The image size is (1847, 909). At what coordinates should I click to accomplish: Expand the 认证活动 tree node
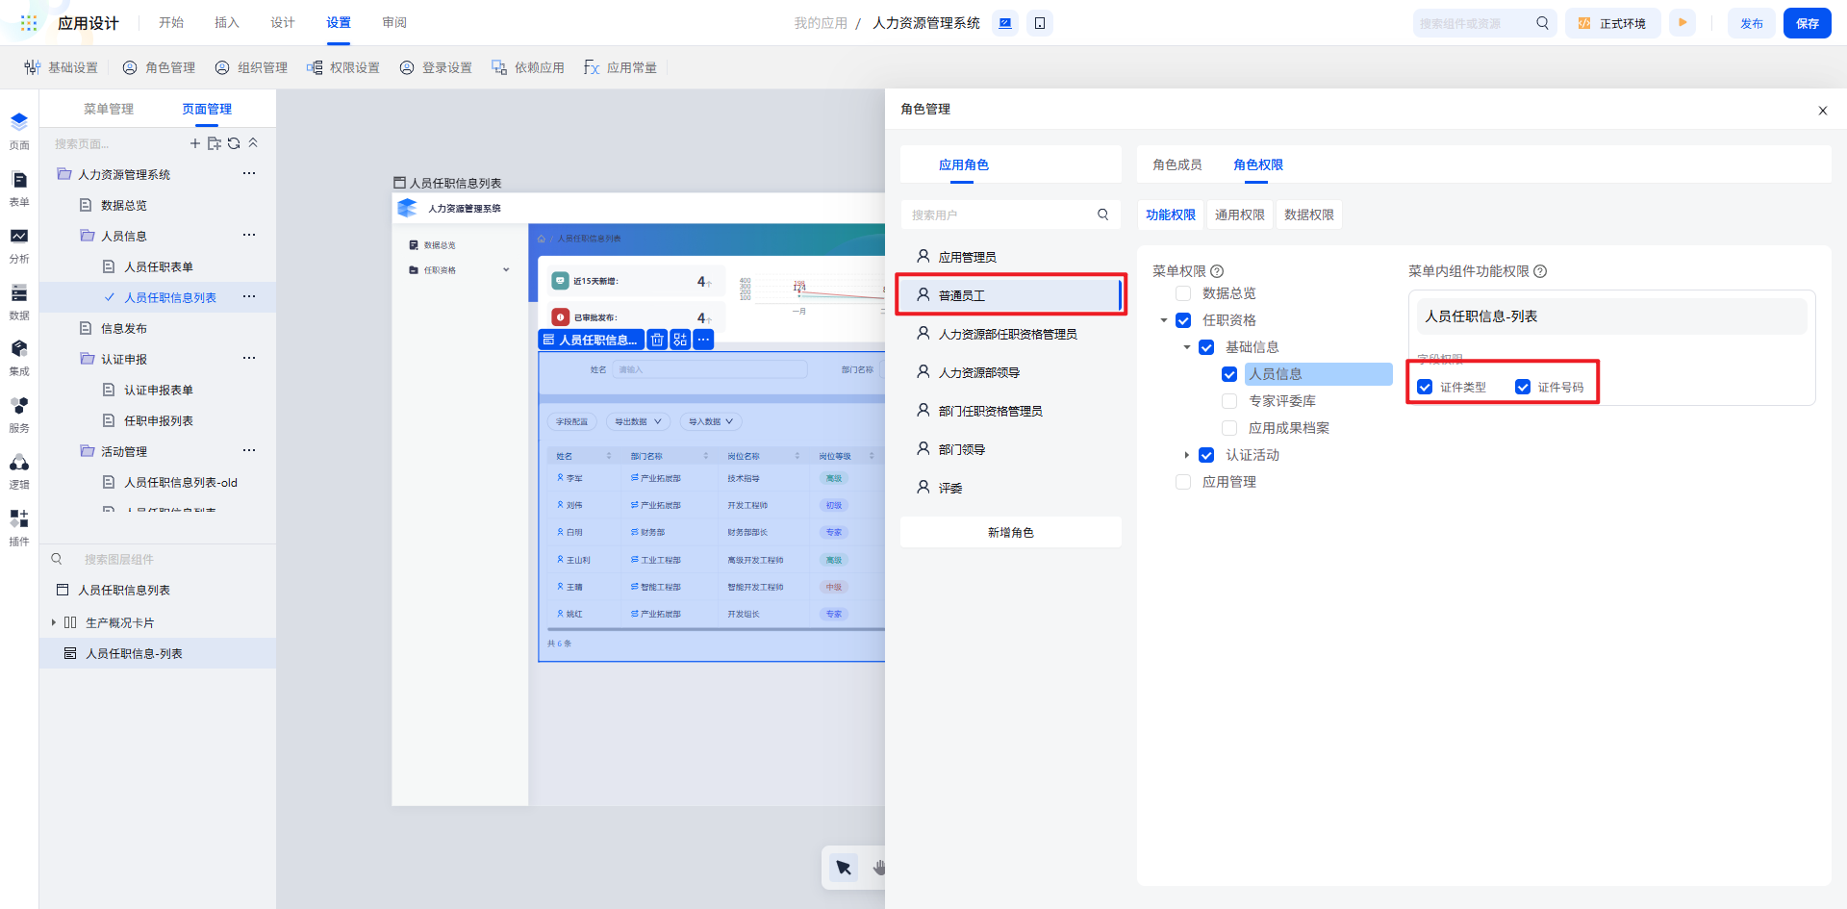1187,455
